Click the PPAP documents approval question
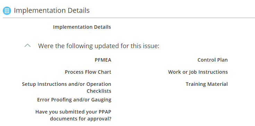 [73, 115]
